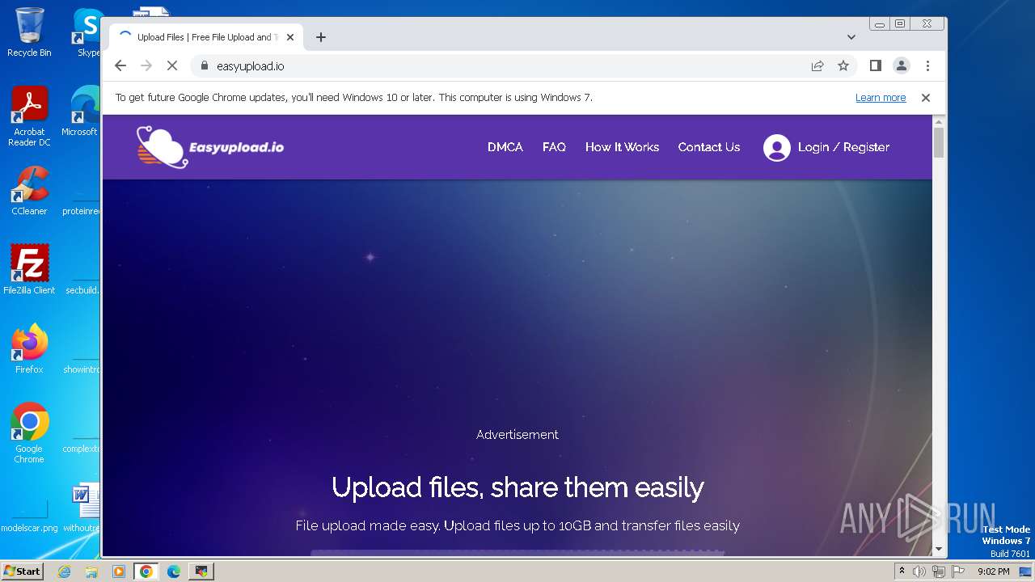Open Acrobat Reader DC shortcut
The image size is (1035, 582).
click(x=29, y=116)
